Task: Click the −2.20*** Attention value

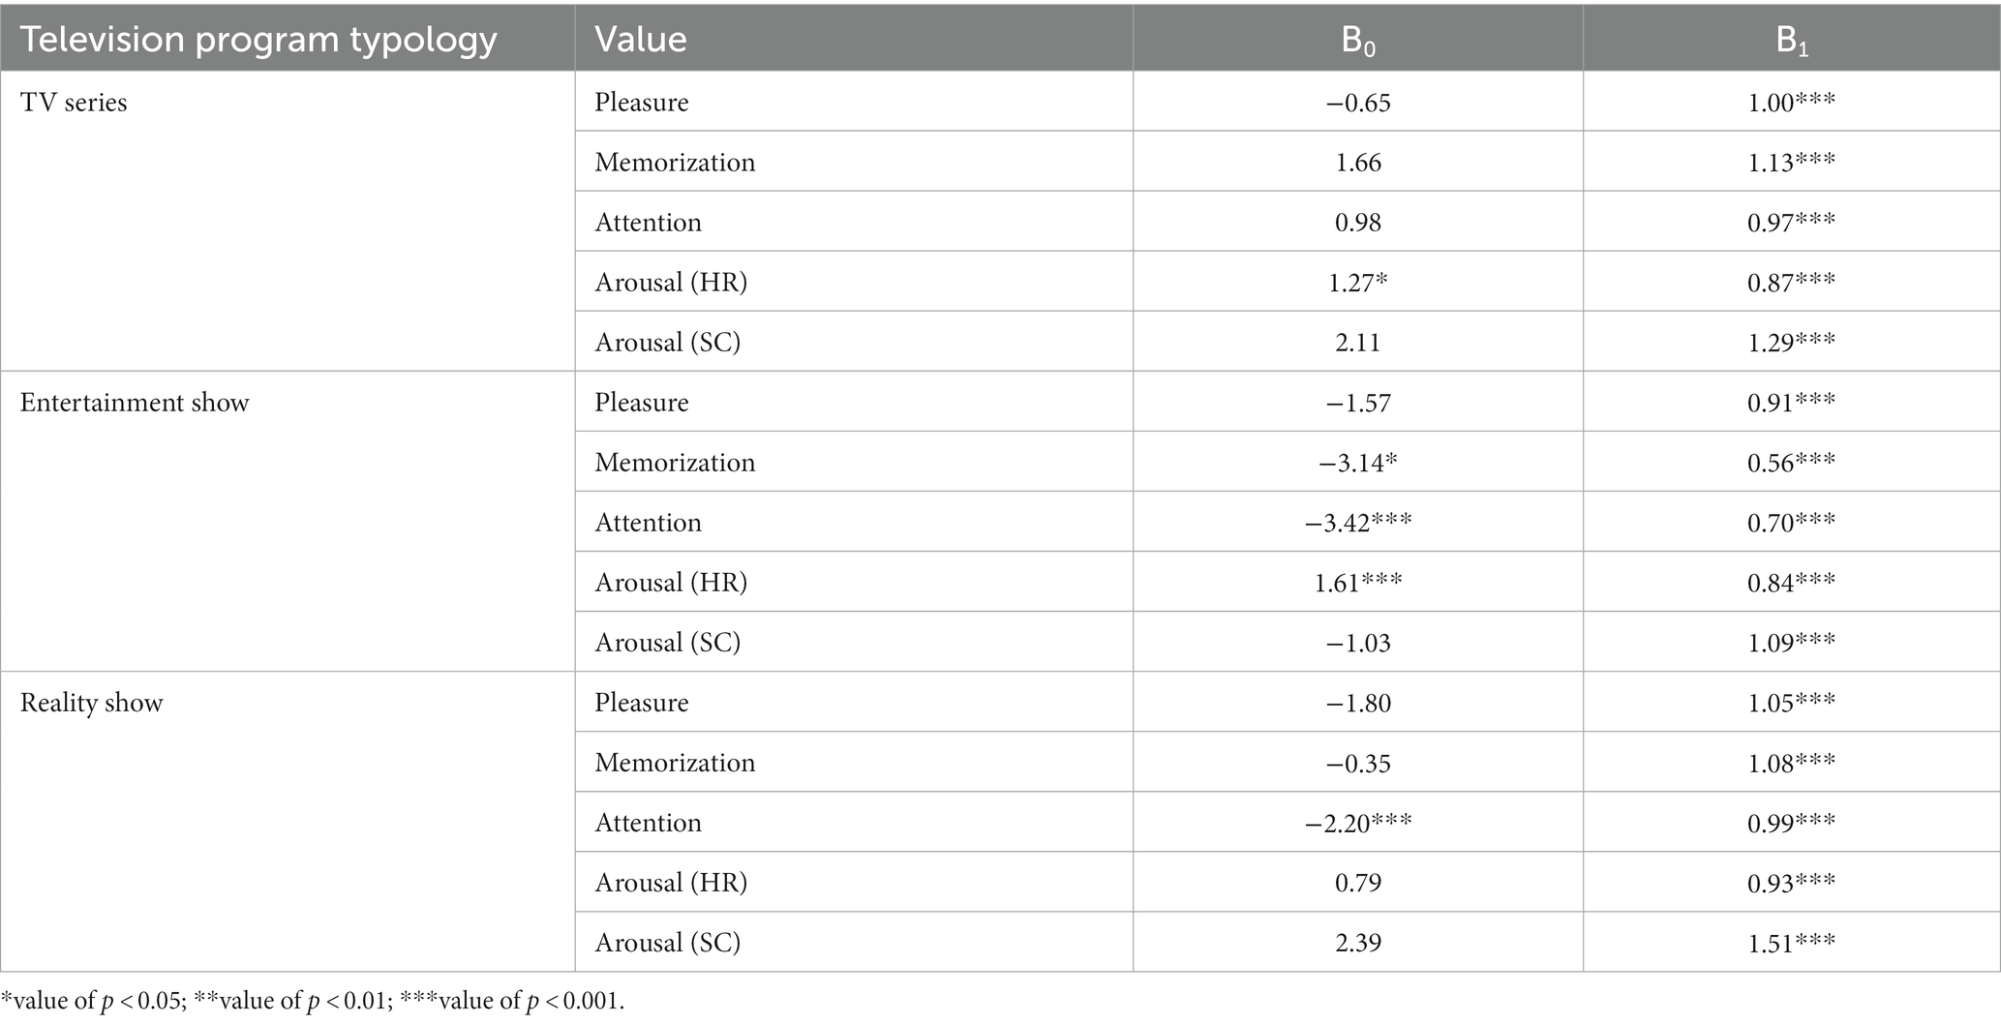Action: click(1358, 823)
